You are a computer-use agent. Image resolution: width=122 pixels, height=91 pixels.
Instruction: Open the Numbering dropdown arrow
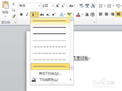113,6
